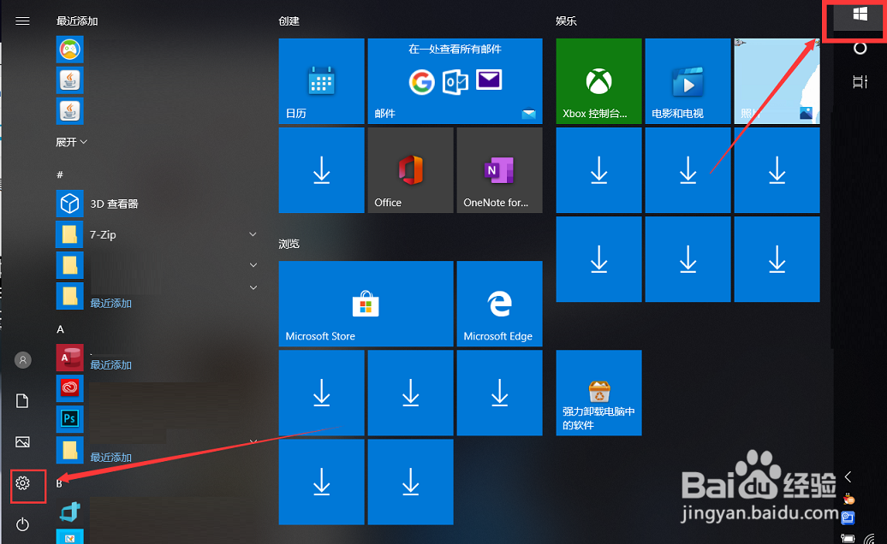Viewport: 887px width, 544px height.
Task: Select the 最近添加 section header
Action: (78, 21)
